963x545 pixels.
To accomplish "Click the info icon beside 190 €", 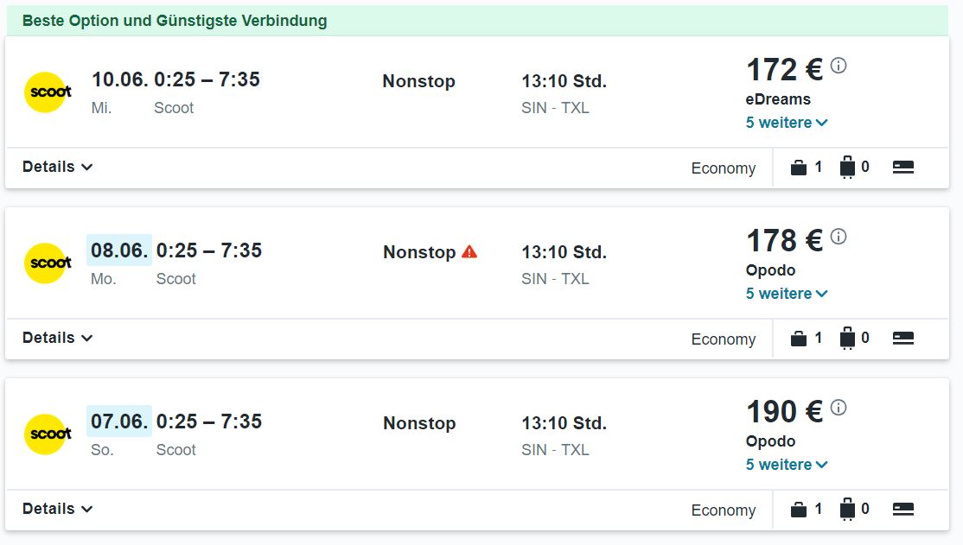I will point(839,408).
